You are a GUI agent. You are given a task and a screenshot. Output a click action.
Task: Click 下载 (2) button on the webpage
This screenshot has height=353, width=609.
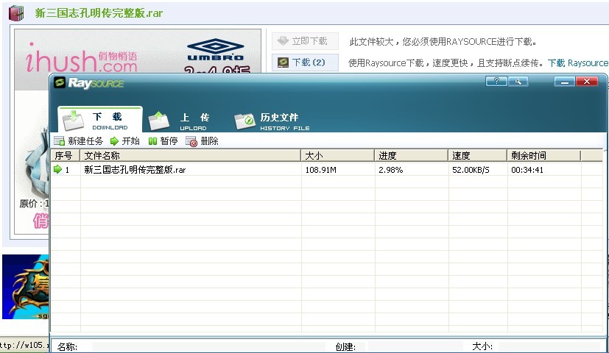click(x=305, y=63)
